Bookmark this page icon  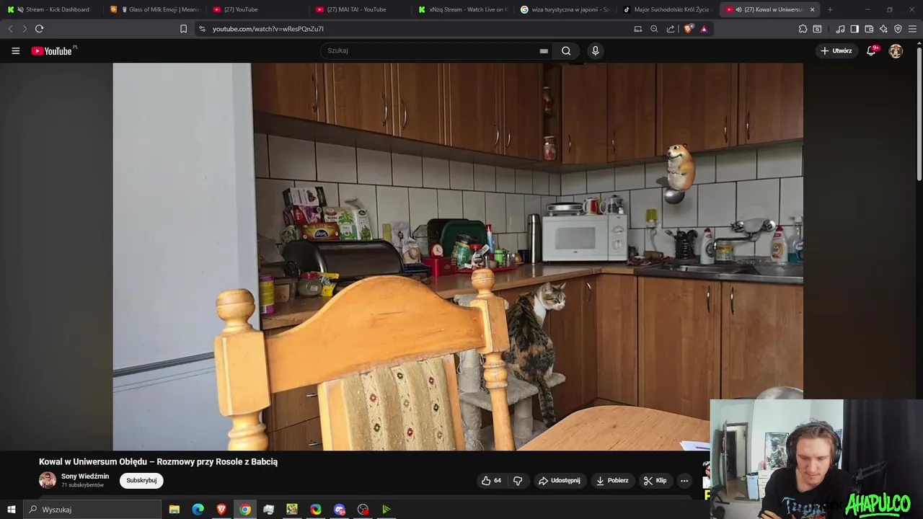click(183, 29)
